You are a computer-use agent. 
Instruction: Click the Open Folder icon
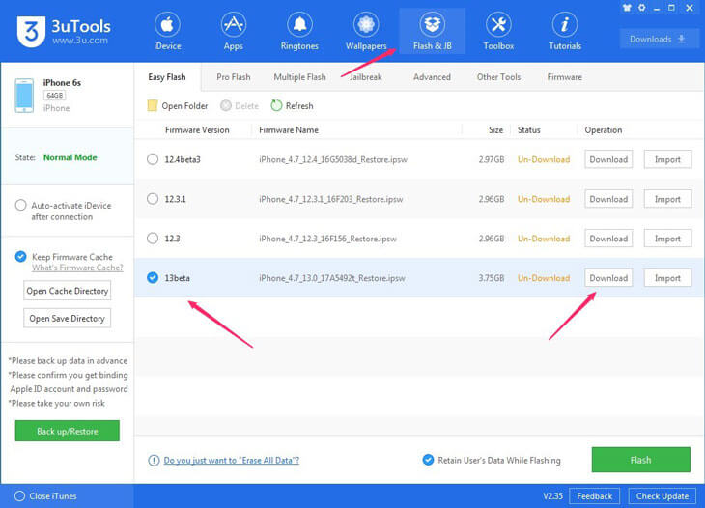(x=153, y=106)
